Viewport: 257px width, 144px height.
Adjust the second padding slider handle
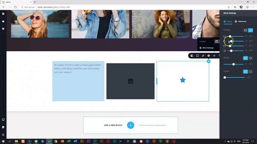click(x=231, y=41)
